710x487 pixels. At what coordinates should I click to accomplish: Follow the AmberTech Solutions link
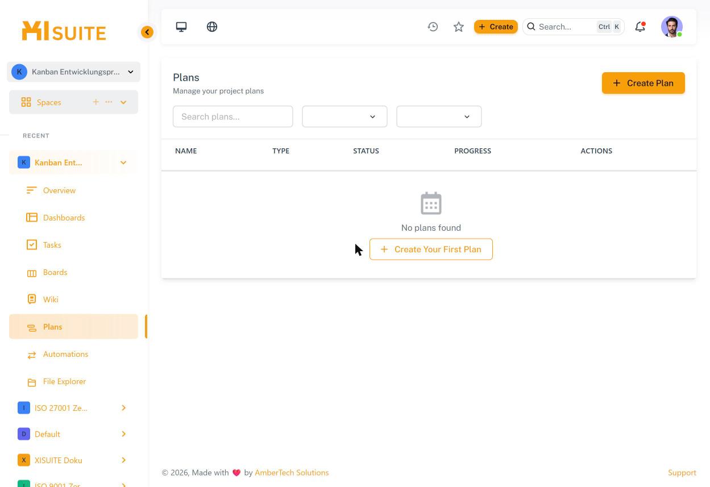click(292, 473)
